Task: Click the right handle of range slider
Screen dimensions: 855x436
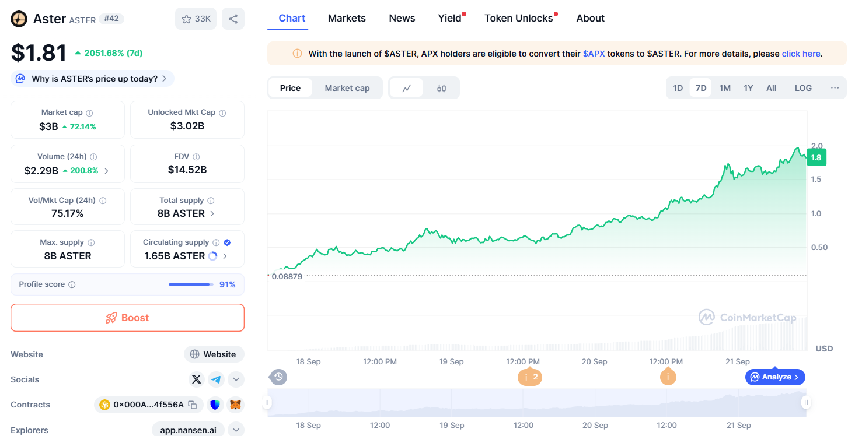Action: 806,402
